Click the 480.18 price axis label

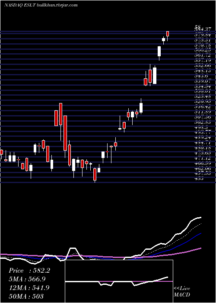coord(203,148)
